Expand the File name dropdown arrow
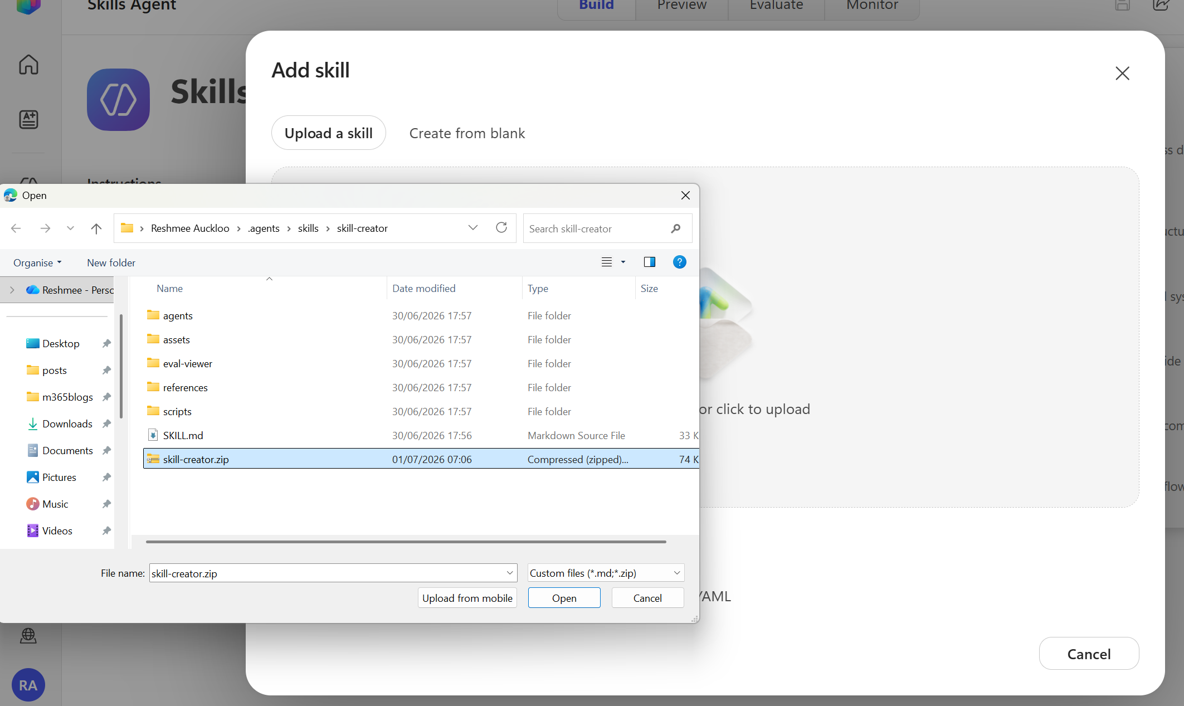This screenshot has height=706, width=1184. pos(509,573)
